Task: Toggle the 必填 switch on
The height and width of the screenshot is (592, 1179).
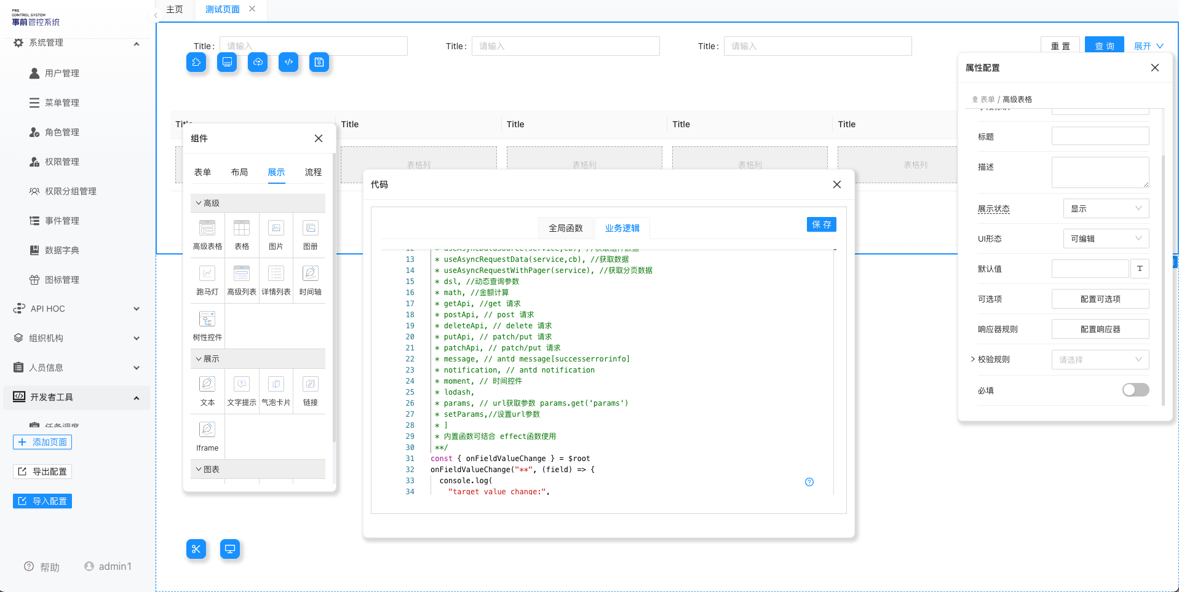Action: pos(1135,390)
